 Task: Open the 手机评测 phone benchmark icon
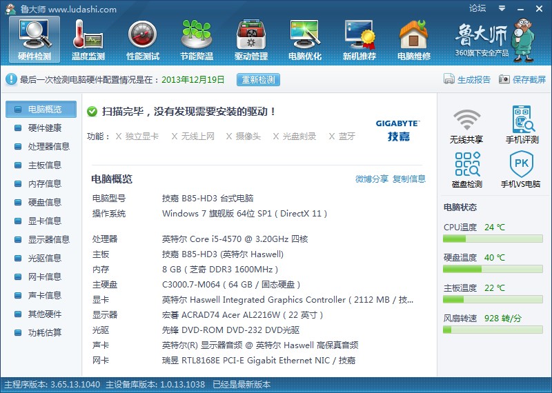click(x=522, y=125)
